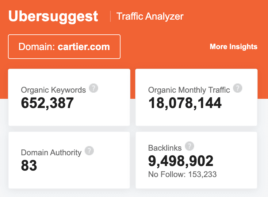268x197 pixels.
Task: Click the Organic Monthly Traffic label
Action: click(x=189, y=90)
